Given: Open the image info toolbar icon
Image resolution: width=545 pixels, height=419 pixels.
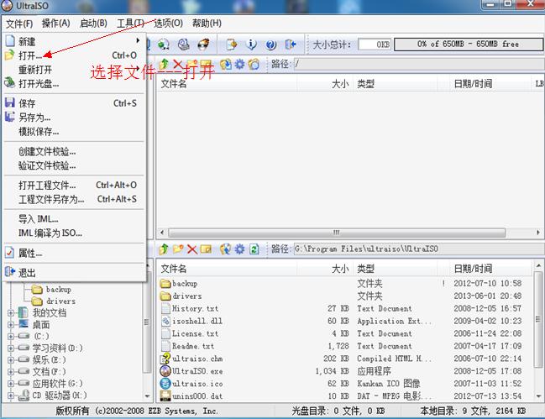Looking at the screenshot, I should 251,45.
